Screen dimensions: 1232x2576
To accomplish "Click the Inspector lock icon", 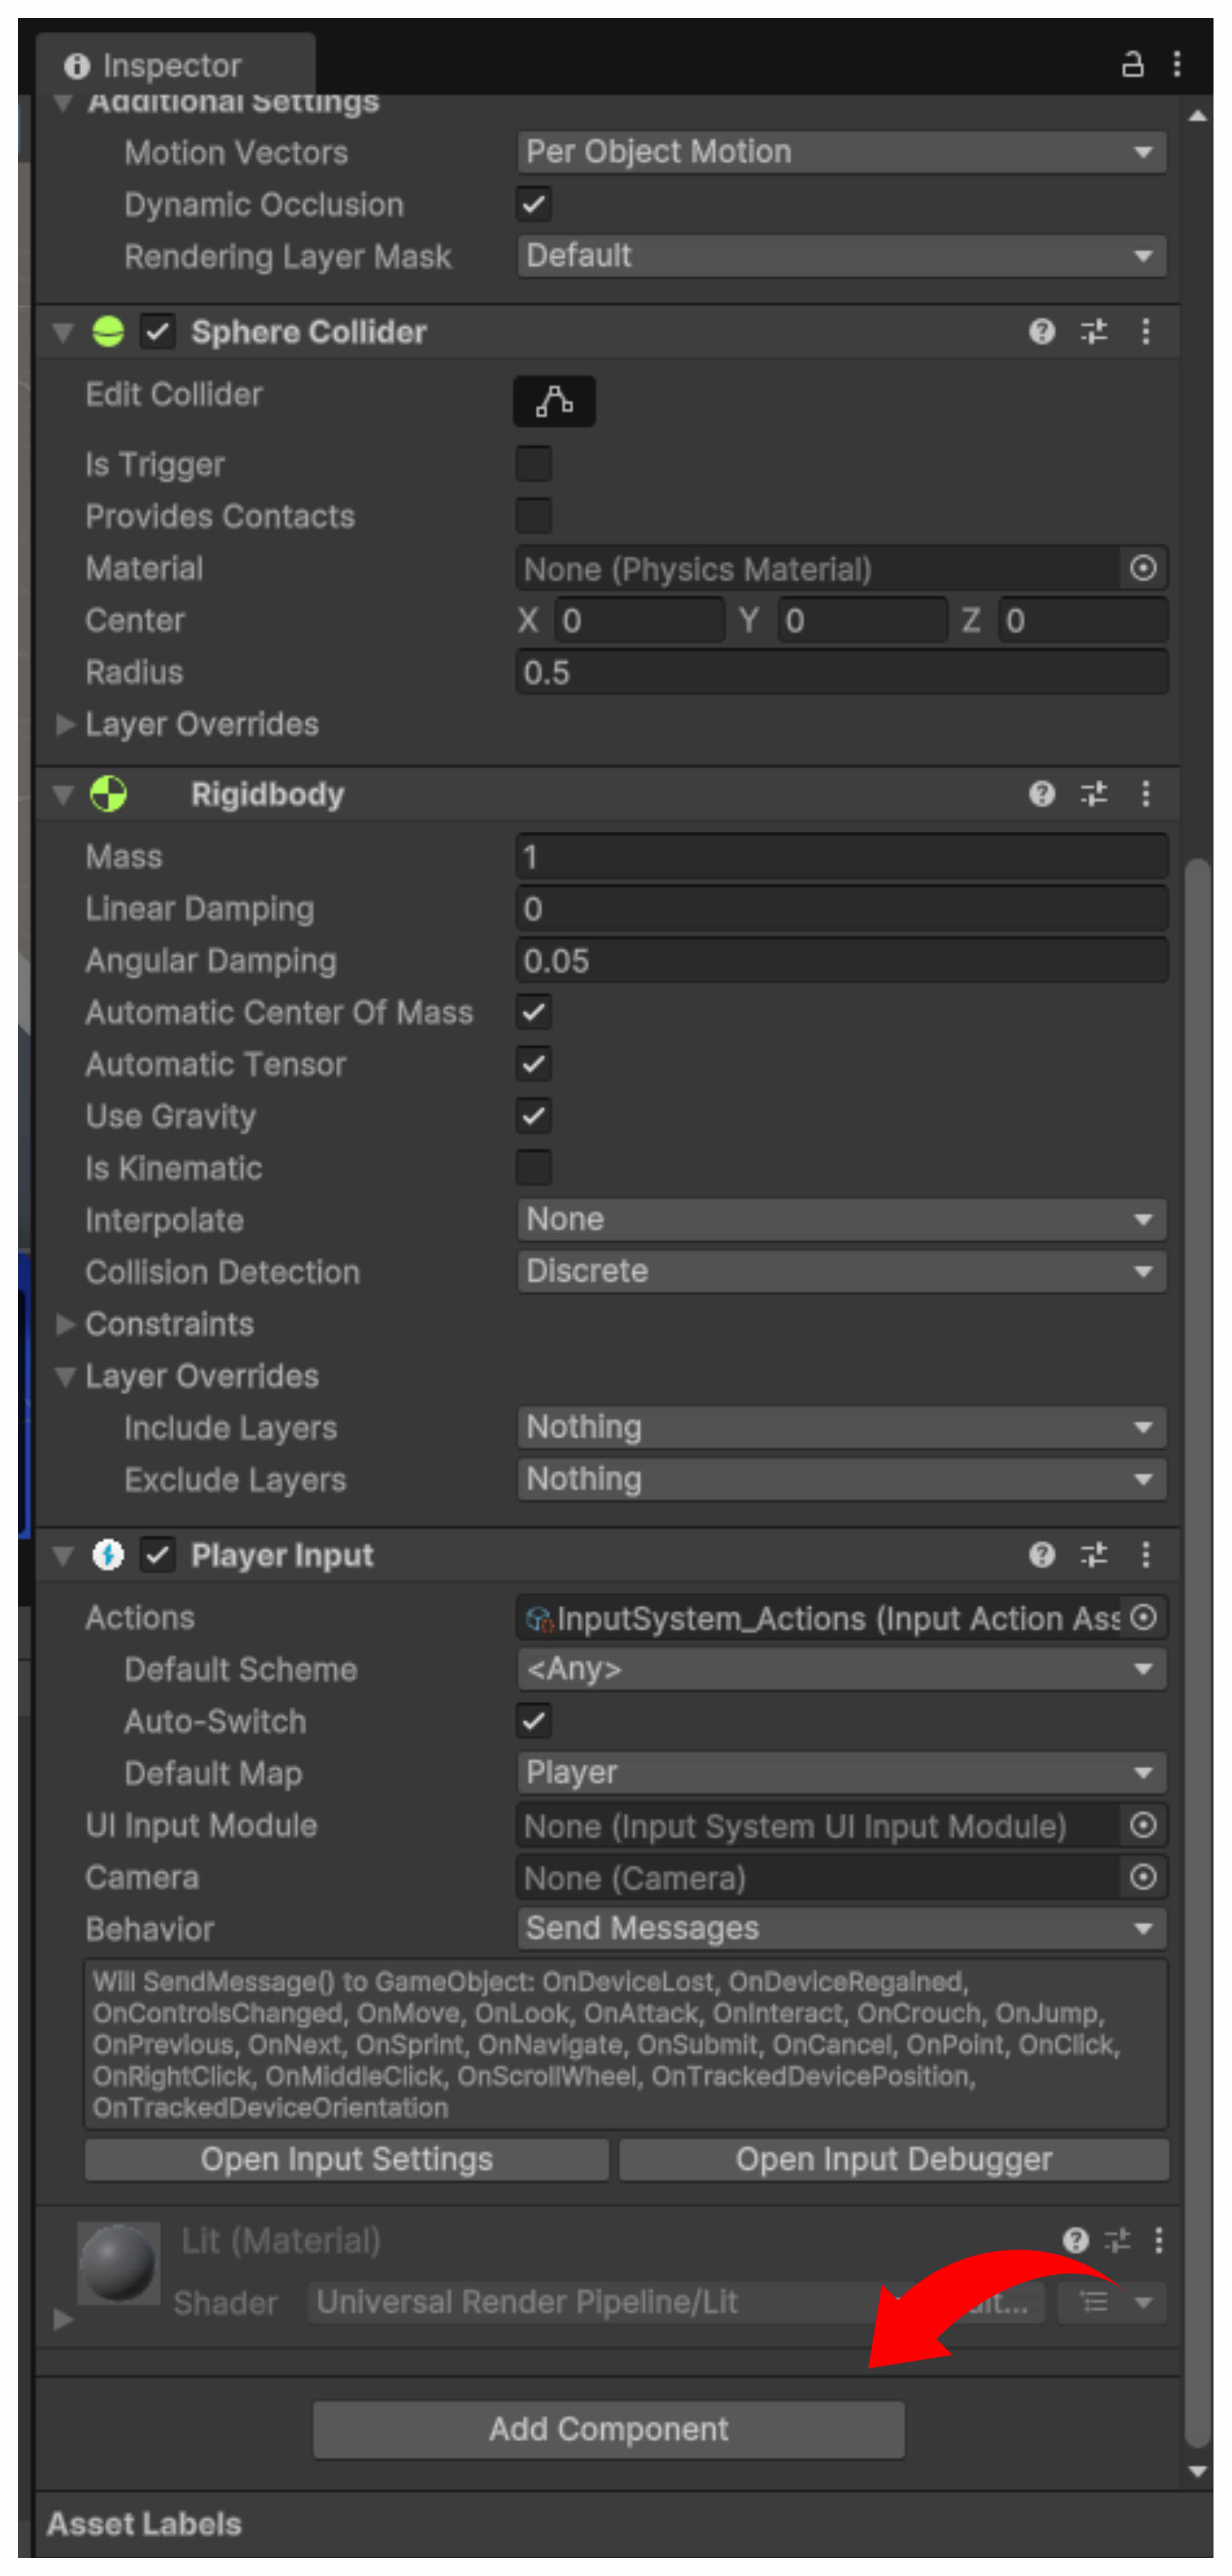I will pyautogui.click(x=1132, y=65).
